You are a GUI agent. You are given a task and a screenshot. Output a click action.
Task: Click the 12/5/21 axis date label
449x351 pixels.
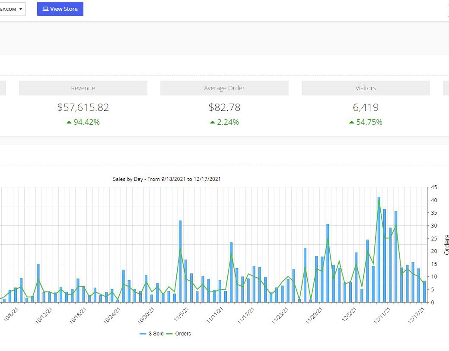pos(349,314)
